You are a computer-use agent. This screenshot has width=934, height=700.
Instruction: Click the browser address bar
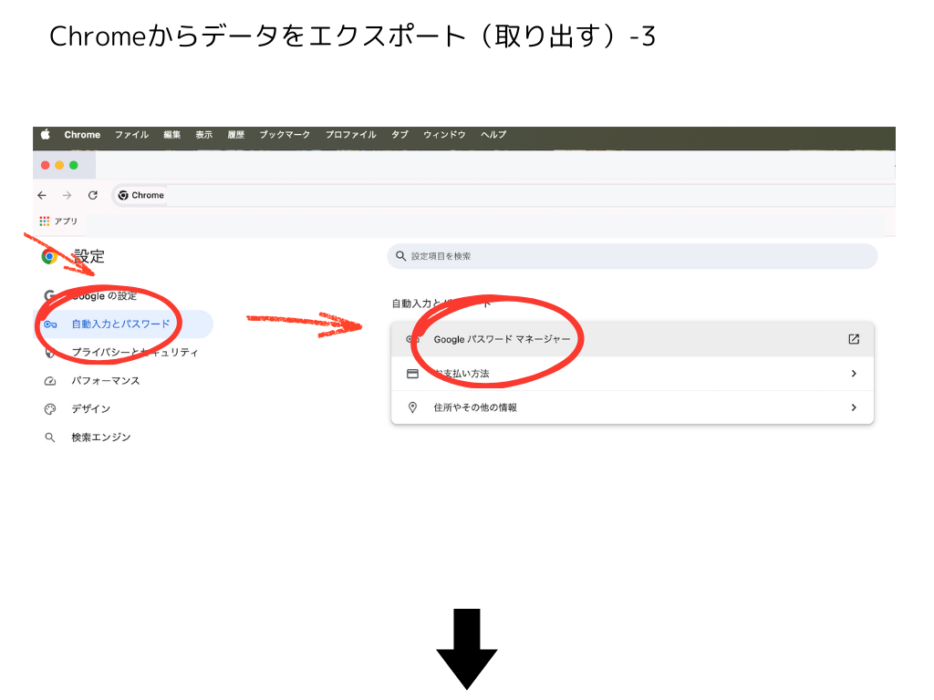point(503,195)
